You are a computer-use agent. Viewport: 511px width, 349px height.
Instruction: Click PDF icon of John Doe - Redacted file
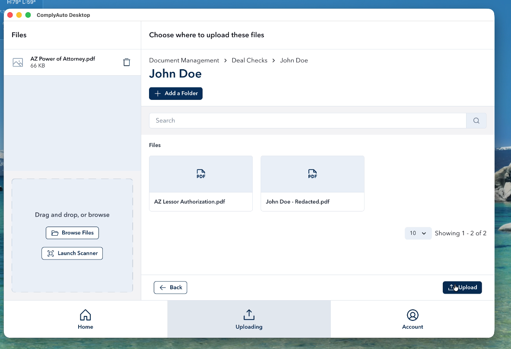coord(312,174)
